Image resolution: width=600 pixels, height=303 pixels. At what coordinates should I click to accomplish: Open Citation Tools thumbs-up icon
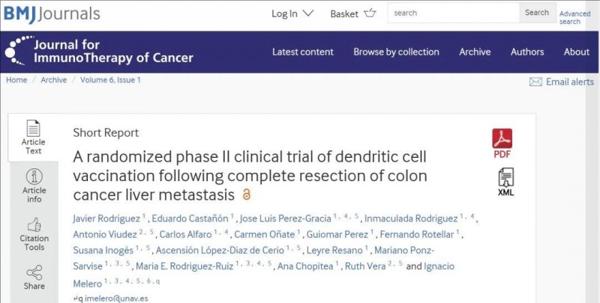coord(34,224)
